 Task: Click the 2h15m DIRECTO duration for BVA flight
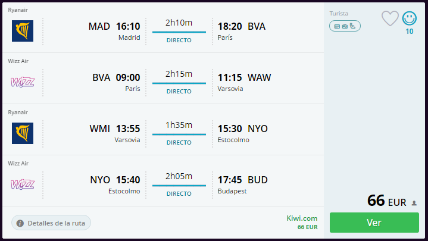tap(179, 82)
